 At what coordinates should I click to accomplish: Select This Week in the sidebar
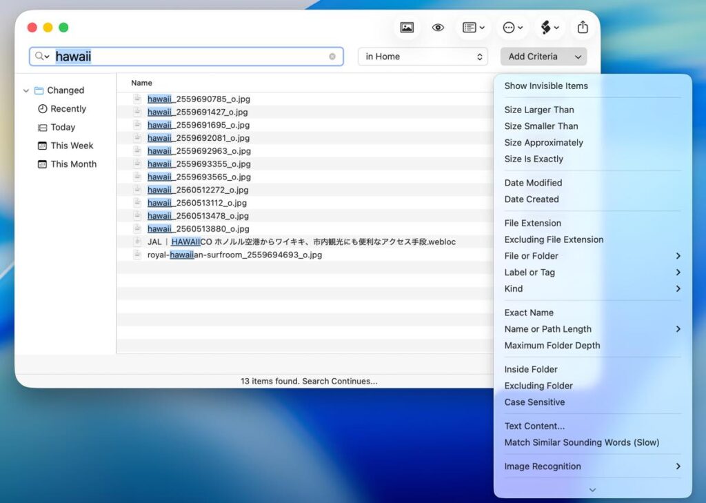tap(72, 146)
